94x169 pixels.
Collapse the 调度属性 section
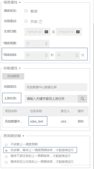[x=20, y=2]
